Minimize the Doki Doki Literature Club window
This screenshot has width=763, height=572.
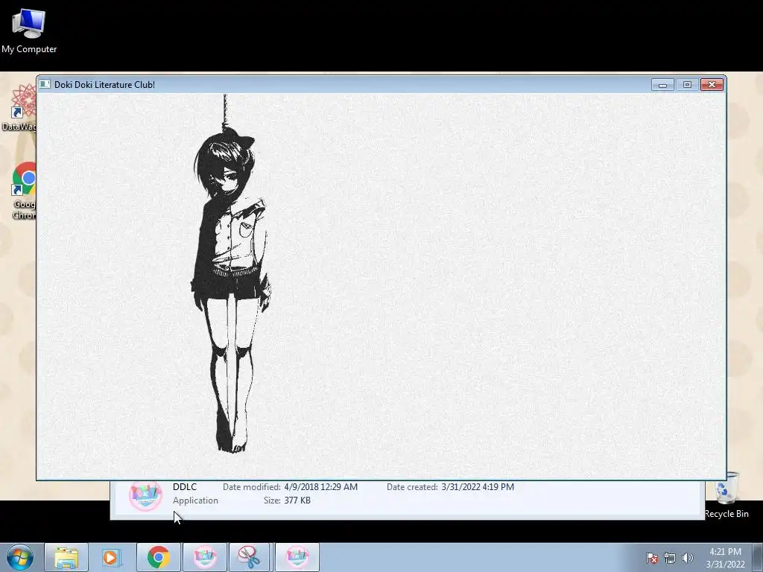point(662,85)
